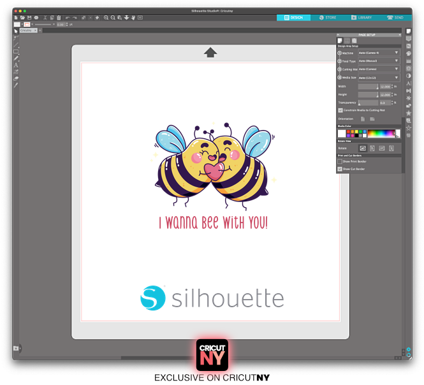Screen dimensions: 424x385
Task: Select fourth Rotate View option
Action: pyautogui.click(x=391, y=148)
